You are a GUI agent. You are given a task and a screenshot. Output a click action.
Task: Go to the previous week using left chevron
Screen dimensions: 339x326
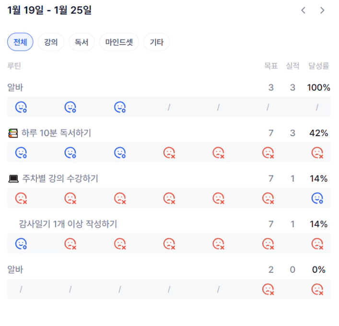(303, 11)
